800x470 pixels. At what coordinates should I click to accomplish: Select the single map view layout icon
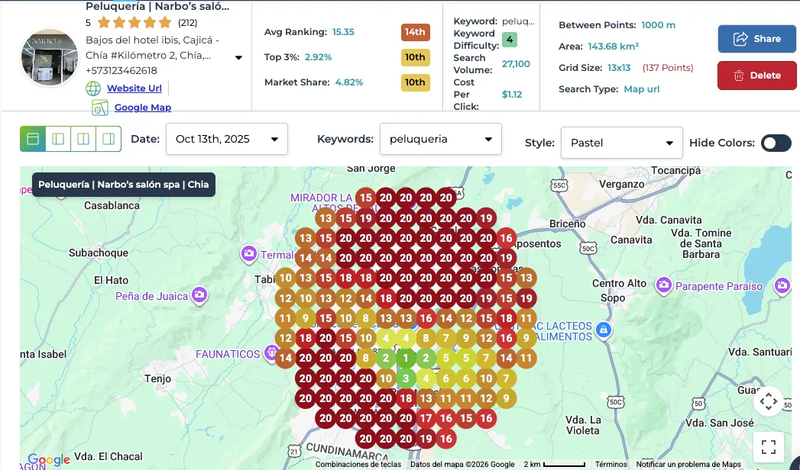[x=31, y=139]
